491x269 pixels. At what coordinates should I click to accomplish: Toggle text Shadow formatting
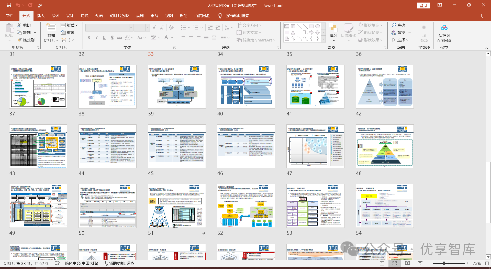112,38
